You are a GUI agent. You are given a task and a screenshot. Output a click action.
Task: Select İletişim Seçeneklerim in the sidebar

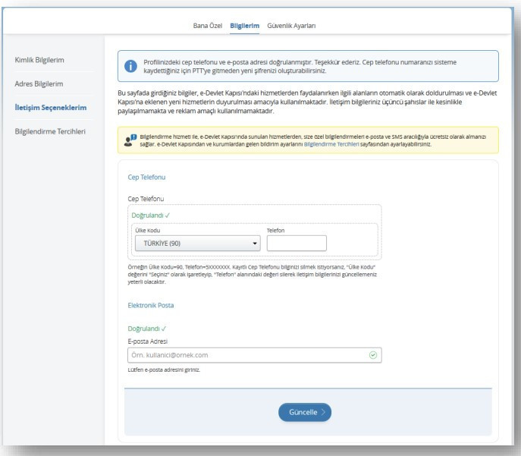click(51, 107)
